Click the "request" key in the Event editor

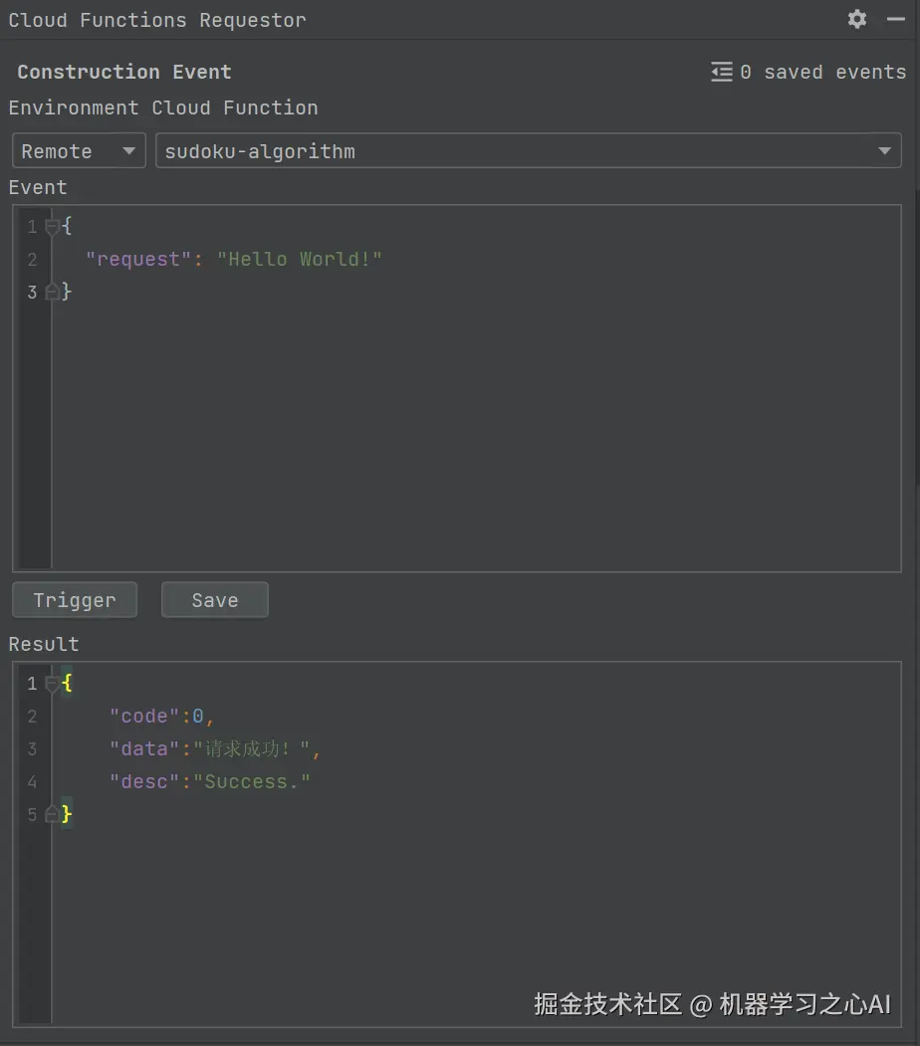[138, 259]
